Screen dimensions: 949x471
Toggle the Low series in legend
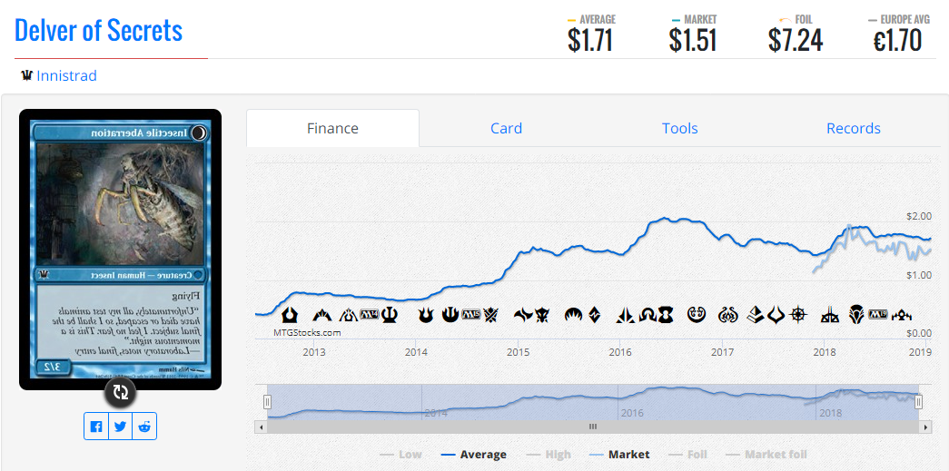400,455
